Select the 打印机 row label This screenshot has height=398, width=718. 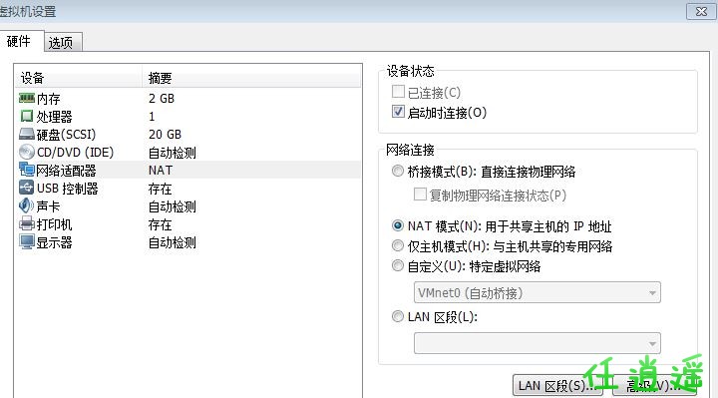(x=55, y=224)
